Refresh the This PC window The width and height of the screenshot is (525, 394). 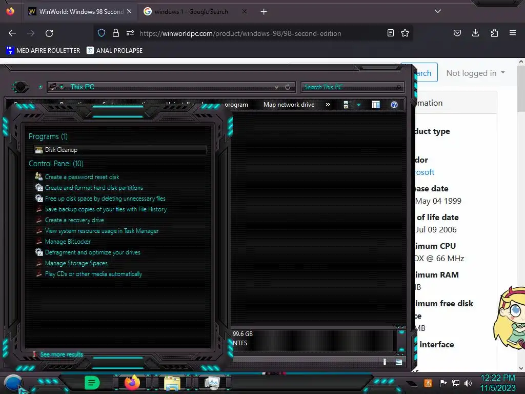[x=288, y=87]
